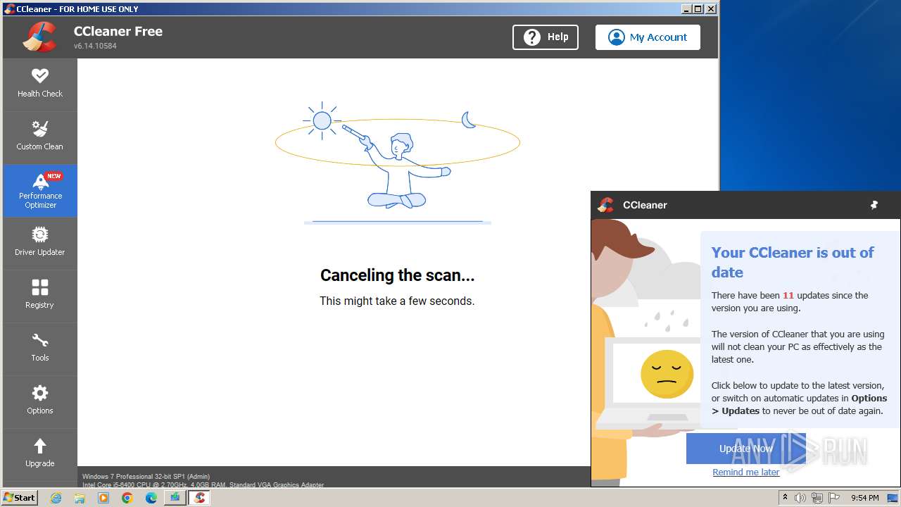
Task: Minimize the CCleaner window
Action: pos(686,8)
